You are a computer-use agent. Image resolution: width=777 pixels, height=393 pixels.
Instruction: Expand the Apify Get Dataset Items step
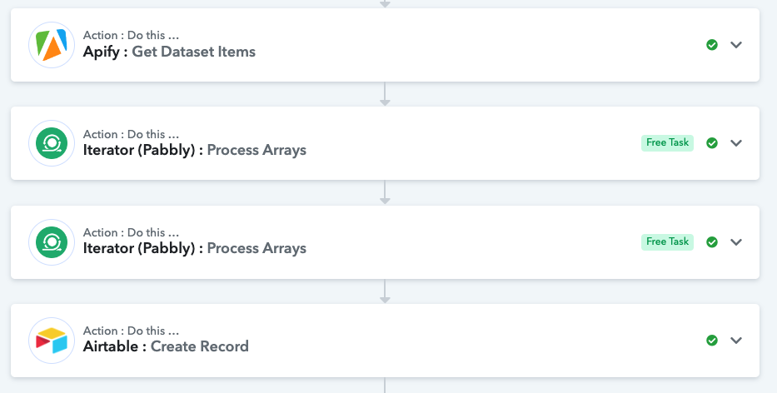tap(736, 45)
